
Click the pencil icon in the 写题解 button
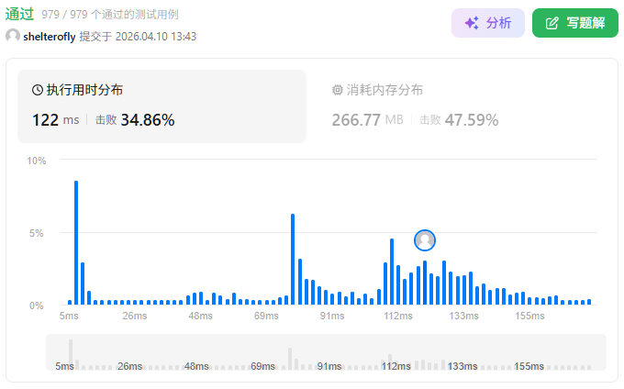coord(552,23)
